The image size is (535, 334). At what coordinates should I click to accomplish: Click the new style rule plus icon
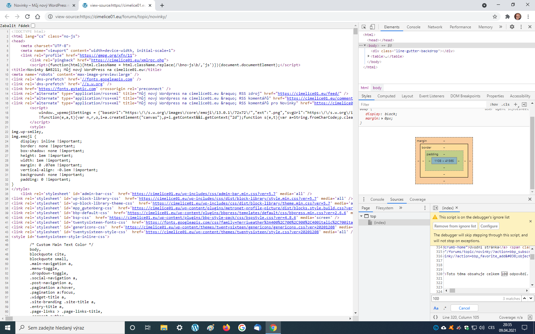(516, 104)
